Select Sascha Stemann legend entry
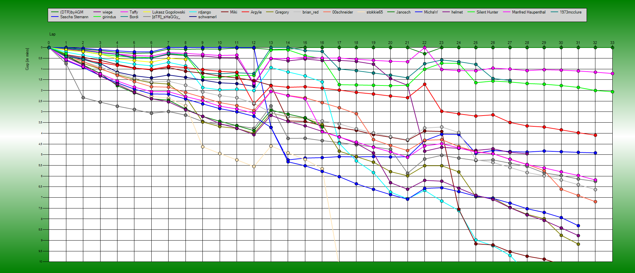This screenshot has width=635, height=273. tap(70, 17)
